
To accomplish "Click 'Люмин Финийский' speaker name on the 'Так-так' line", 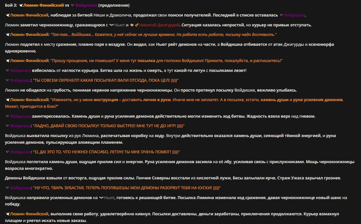I will point(29,35).
